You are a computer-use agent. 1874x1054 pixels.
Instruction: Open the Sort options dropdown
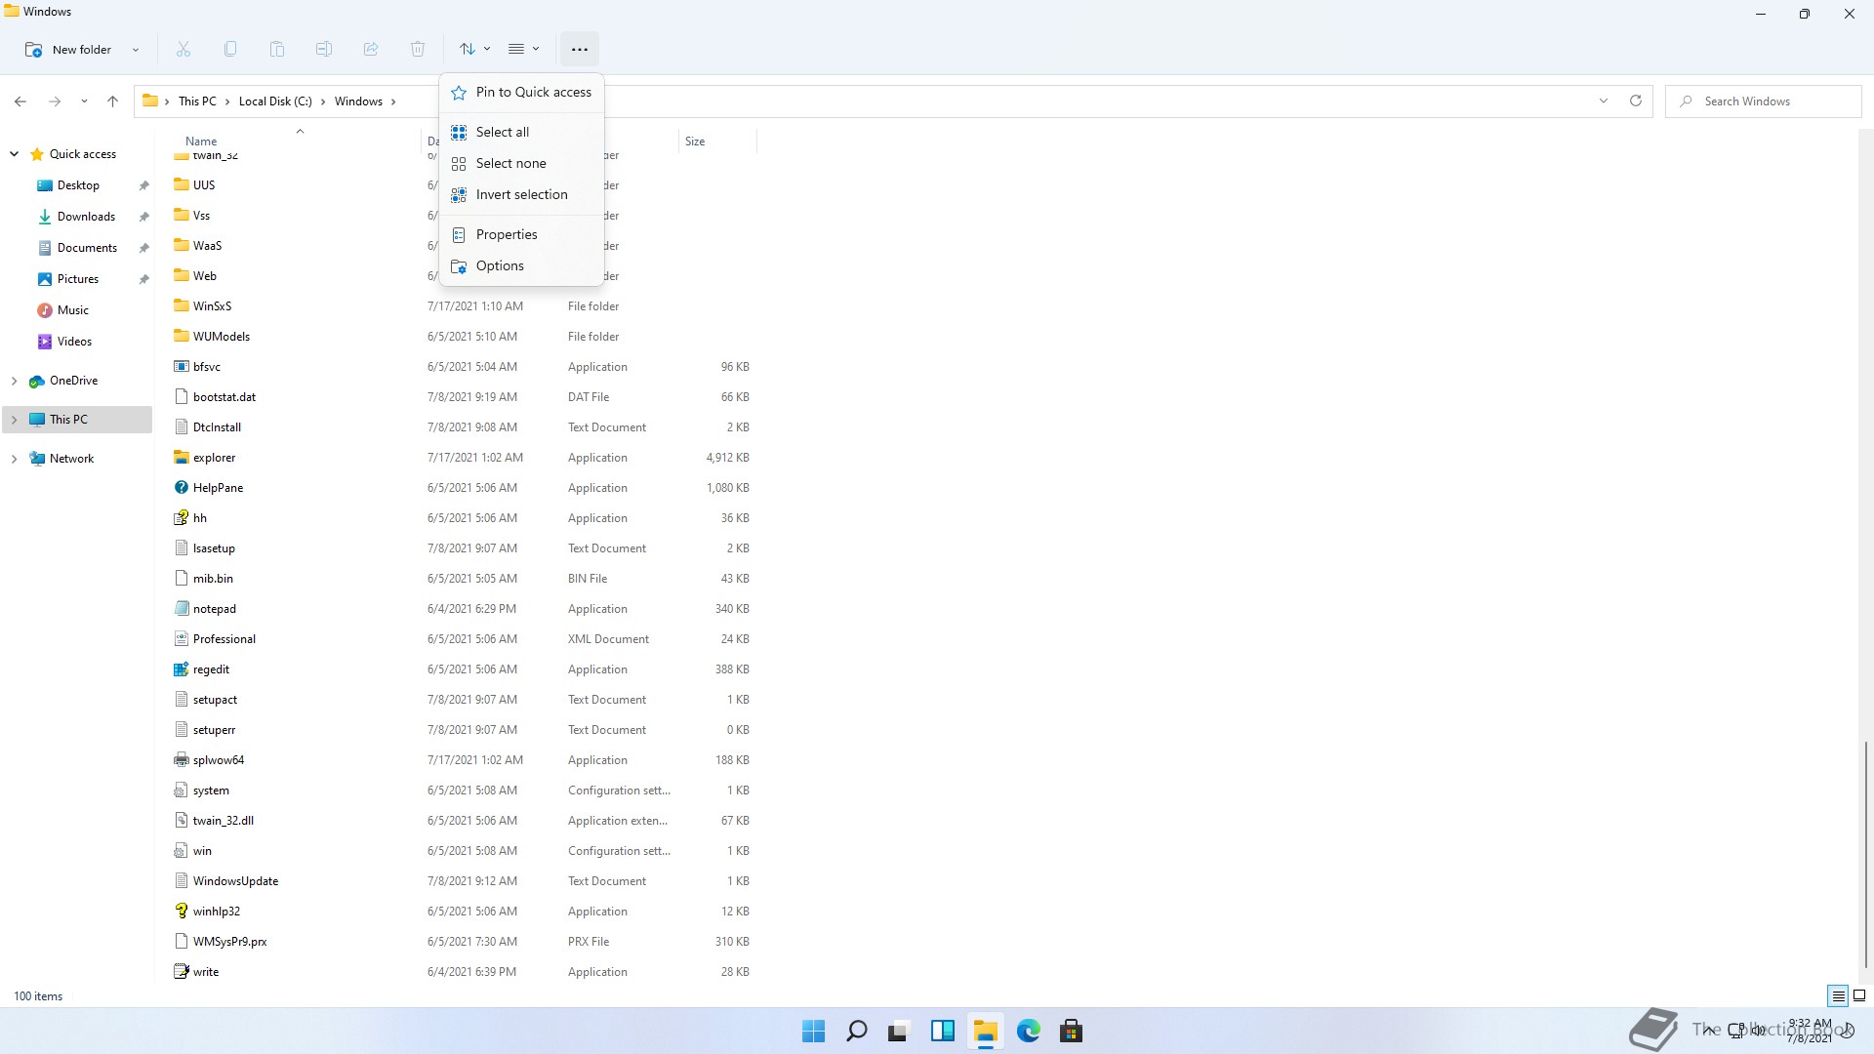pos(474,49)
